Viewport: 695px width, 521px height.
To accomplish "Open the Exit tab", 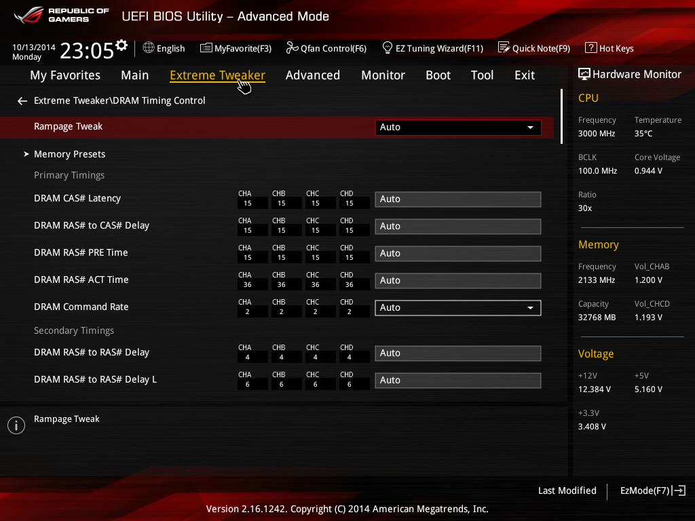I will (525, 75).
